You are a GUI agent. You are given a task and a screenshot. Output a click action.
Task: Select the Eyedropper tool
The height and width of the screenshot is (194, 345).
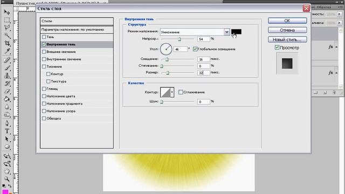(x=7, y=51)
